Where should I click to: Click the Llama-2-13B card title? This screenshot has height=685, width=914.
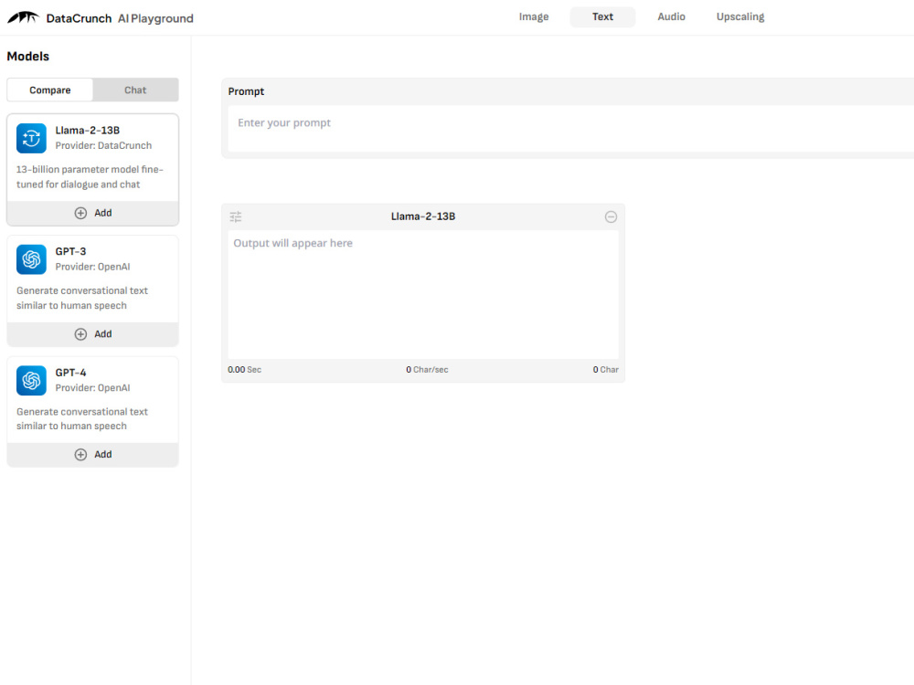pyautogui.click(x=88, y=131)
